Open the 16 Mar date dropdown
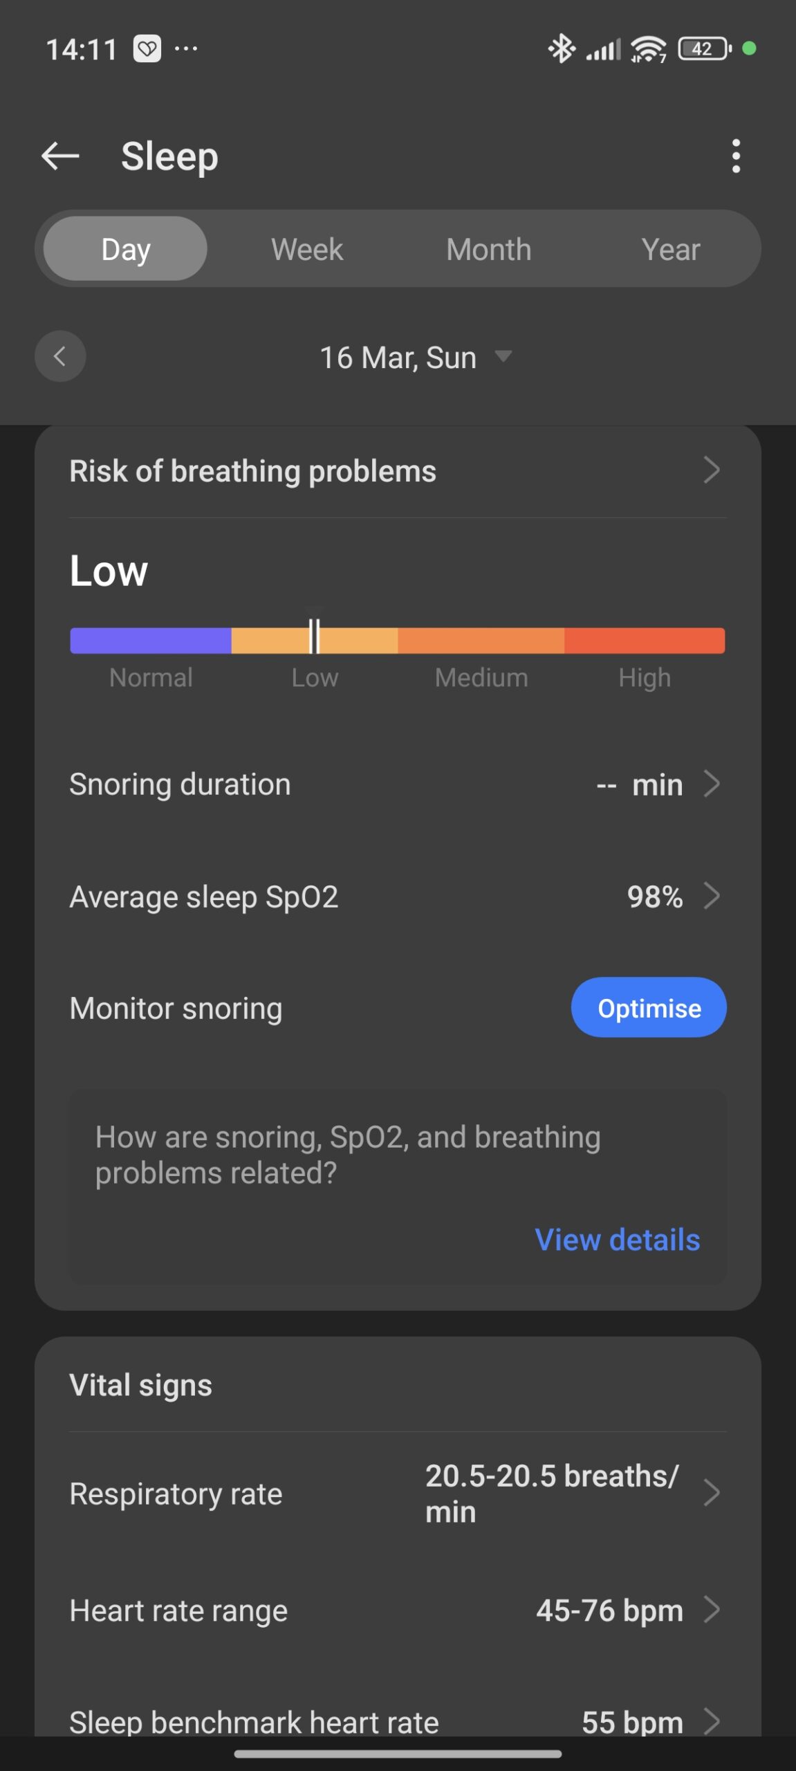Screen dimensions: 796x1771 tap(415, 358)
